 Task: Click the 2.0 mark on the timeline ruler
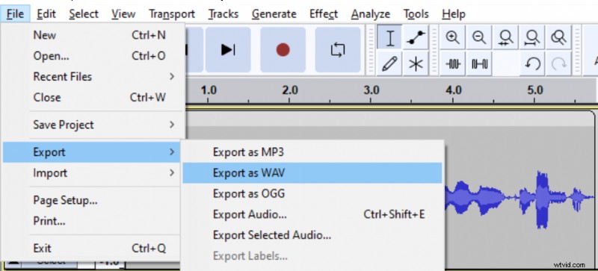tap(290, 91)
